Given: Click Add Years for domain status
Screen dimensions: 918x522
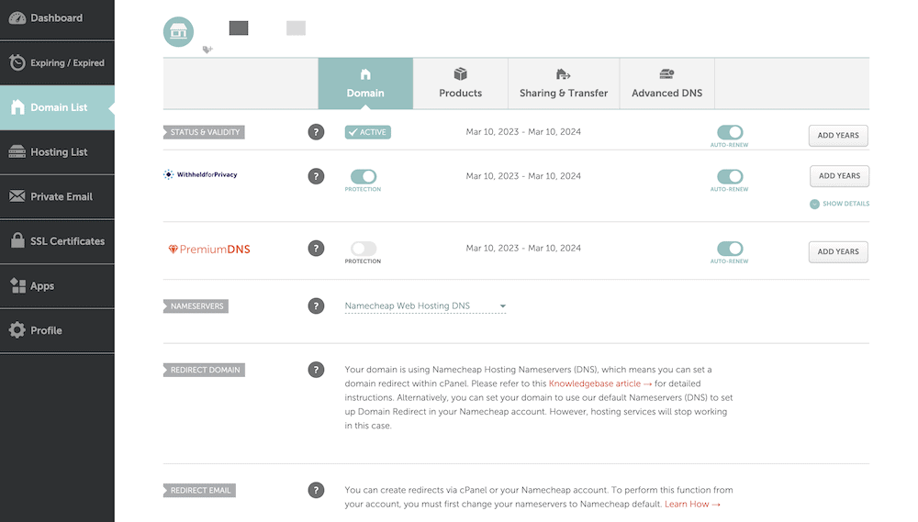Looking at the screenshot, I should coord(838,135).
